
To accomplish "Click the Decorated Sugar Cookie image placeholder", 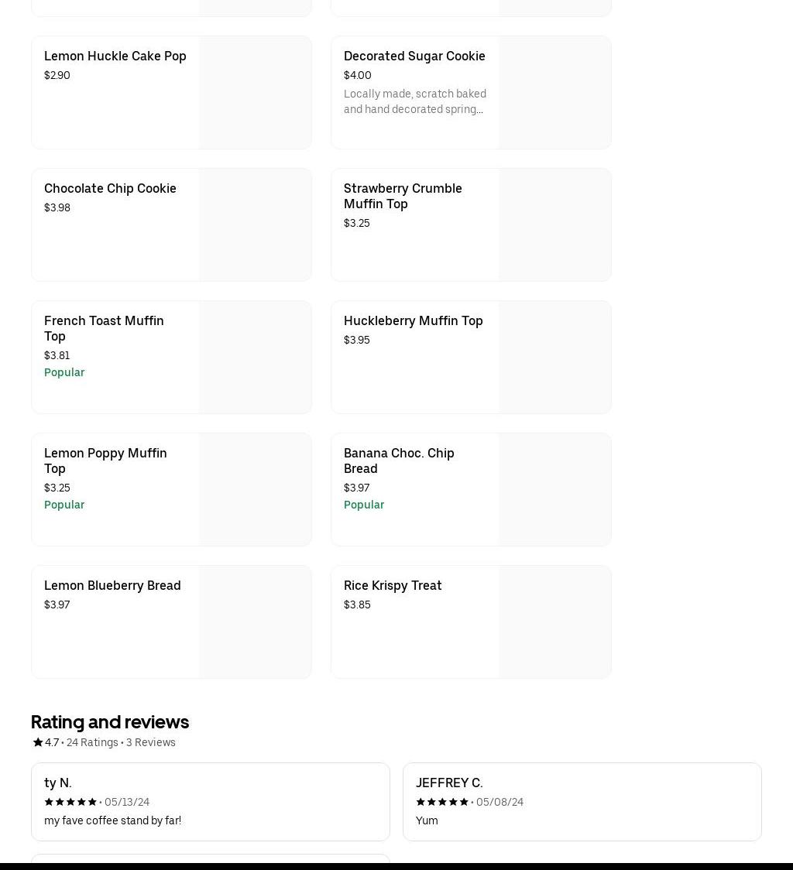I will tap(554, 93).
